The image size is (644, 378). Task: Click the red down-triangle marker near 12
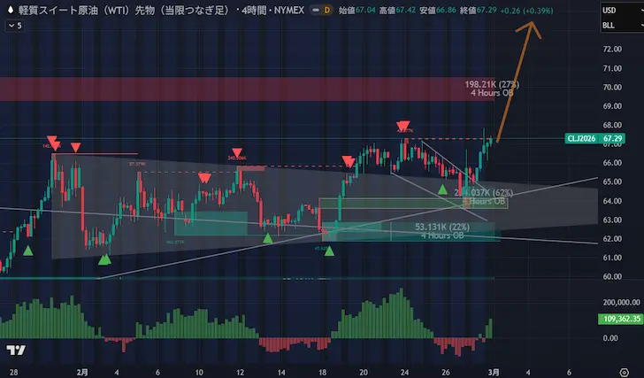[x=237, y=153]
